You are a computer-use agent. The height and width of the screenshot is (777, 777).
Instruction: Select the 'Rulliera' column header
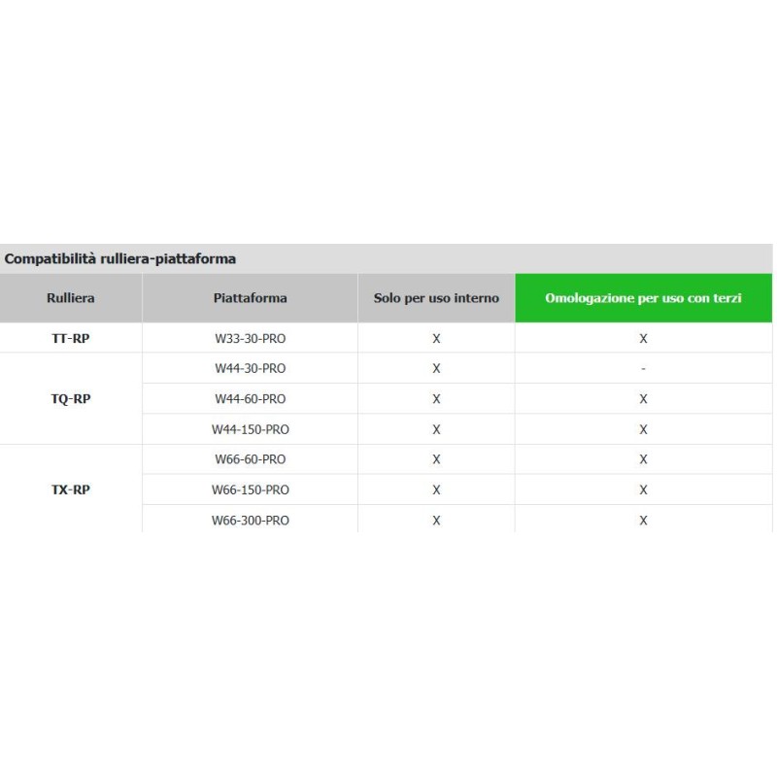pos(71,298)
